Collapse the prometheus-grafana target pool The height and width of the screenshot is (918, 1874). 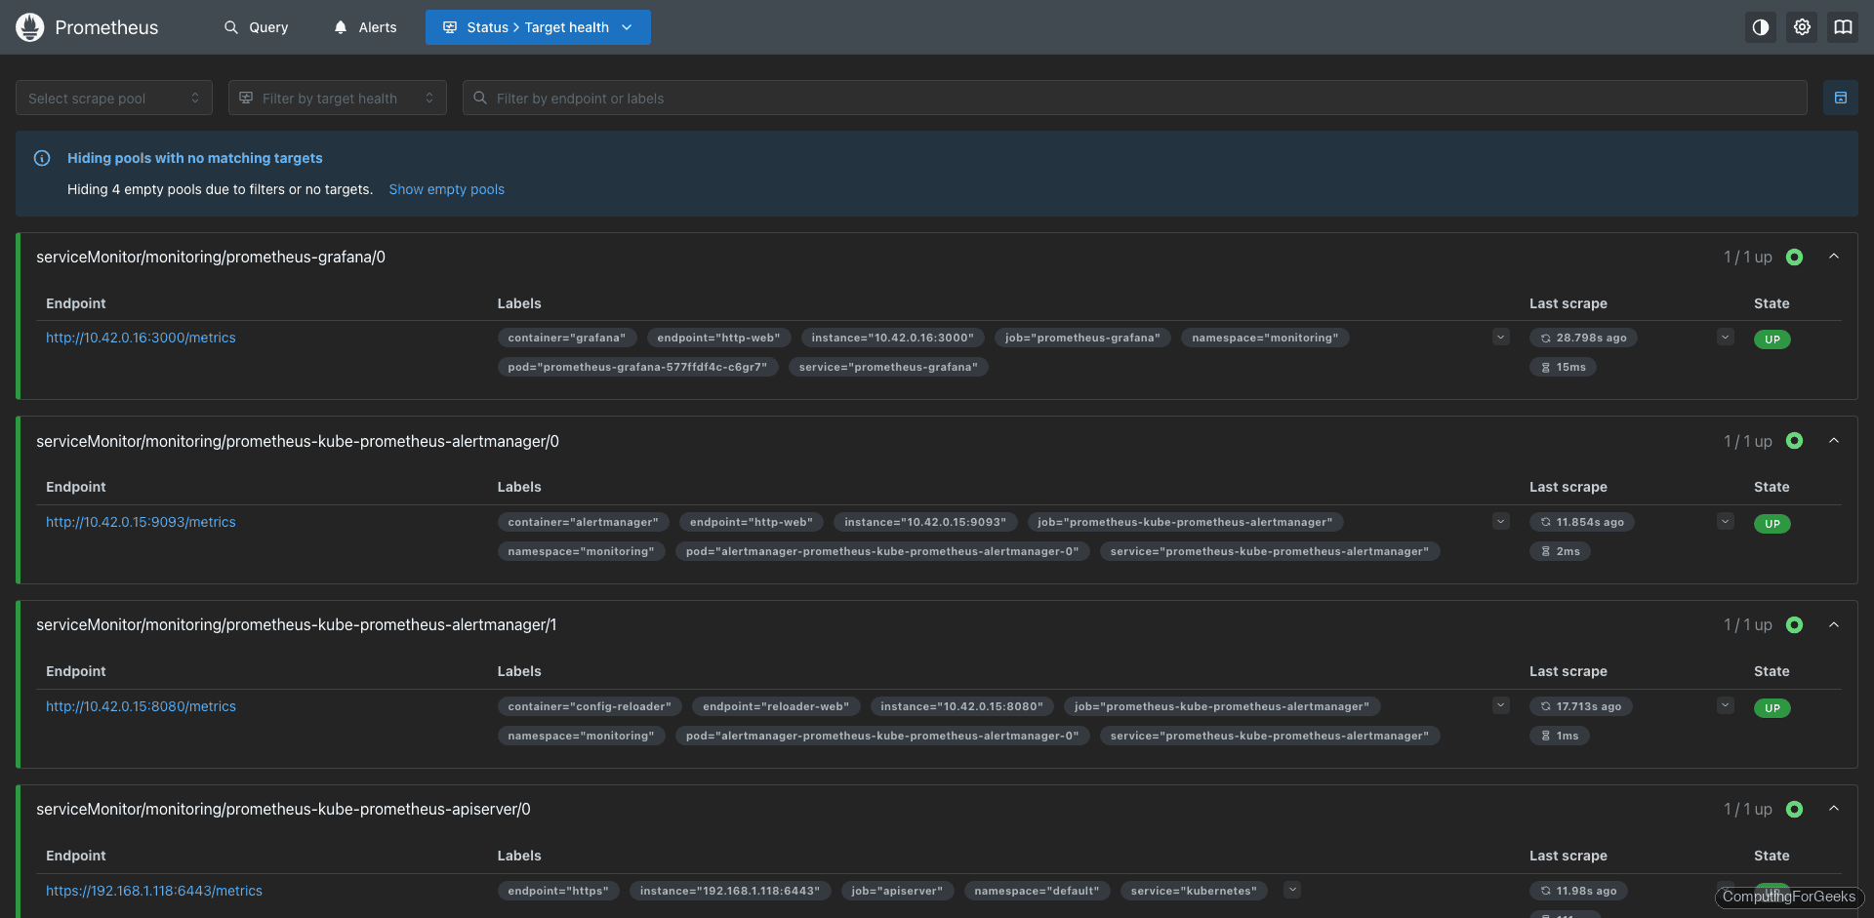1834,257
